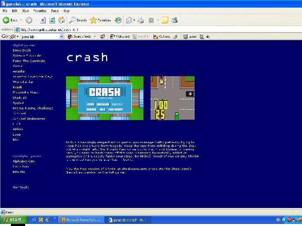Click the Messenger quick launch icon in taskbar
Image resolution: width=302 pixels, height=226 pixels.
pyautogui.click(x=47, y=219)
